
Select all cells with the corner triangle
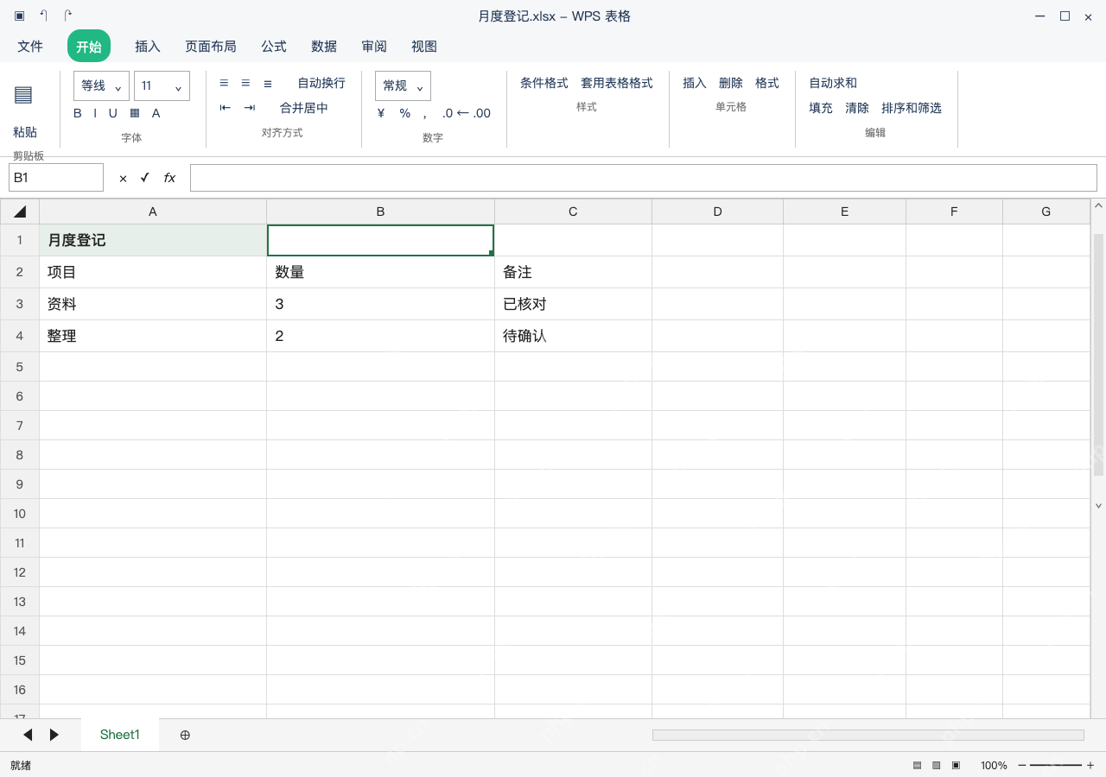point(20,212)
